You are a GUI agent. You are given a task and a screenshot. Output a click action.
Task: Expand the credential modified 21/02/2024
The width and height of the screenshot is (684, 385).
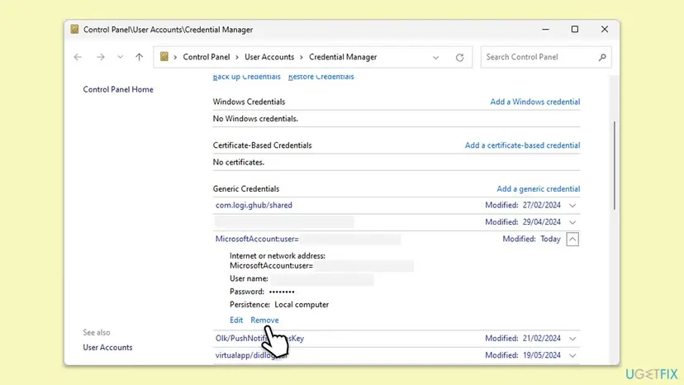[x=572, y=338]
